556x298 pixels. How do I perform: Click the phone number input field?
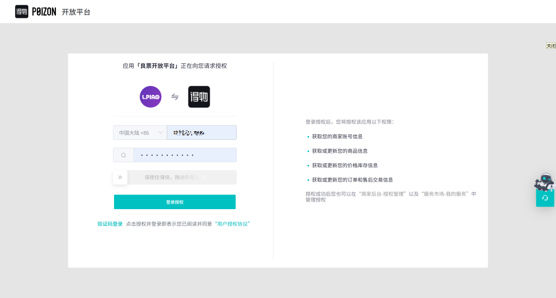[202, 133]
